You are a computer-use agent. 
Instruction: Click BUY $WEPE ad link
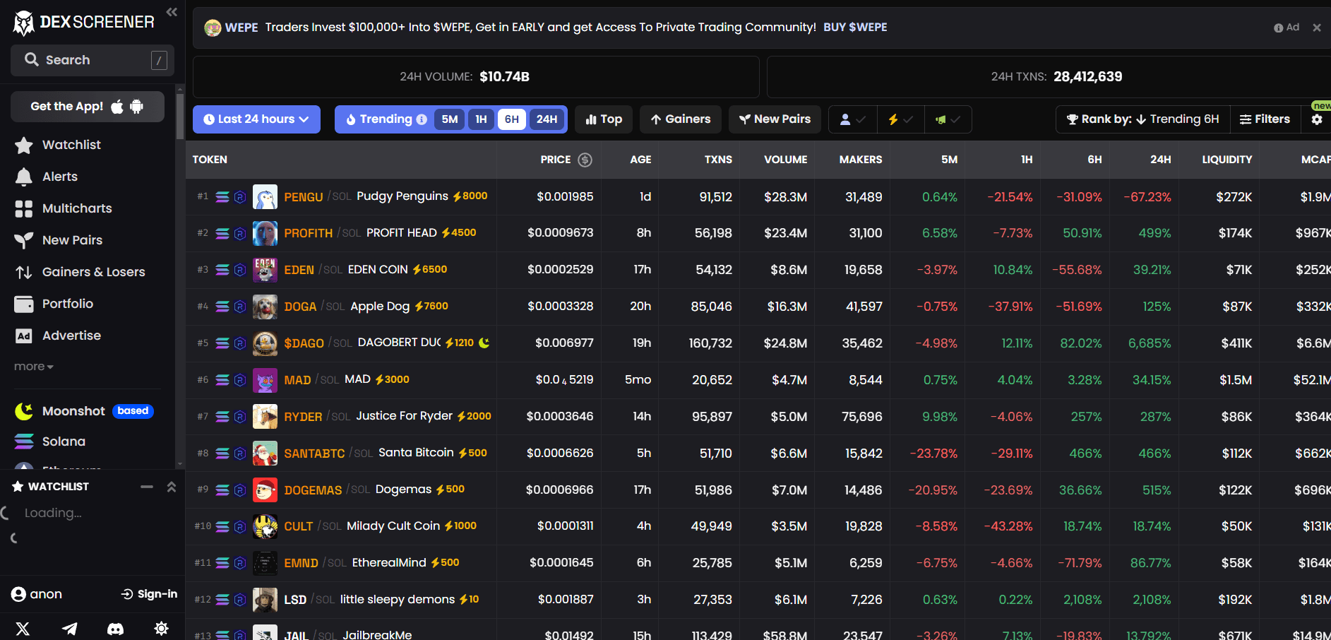[855, 28]
